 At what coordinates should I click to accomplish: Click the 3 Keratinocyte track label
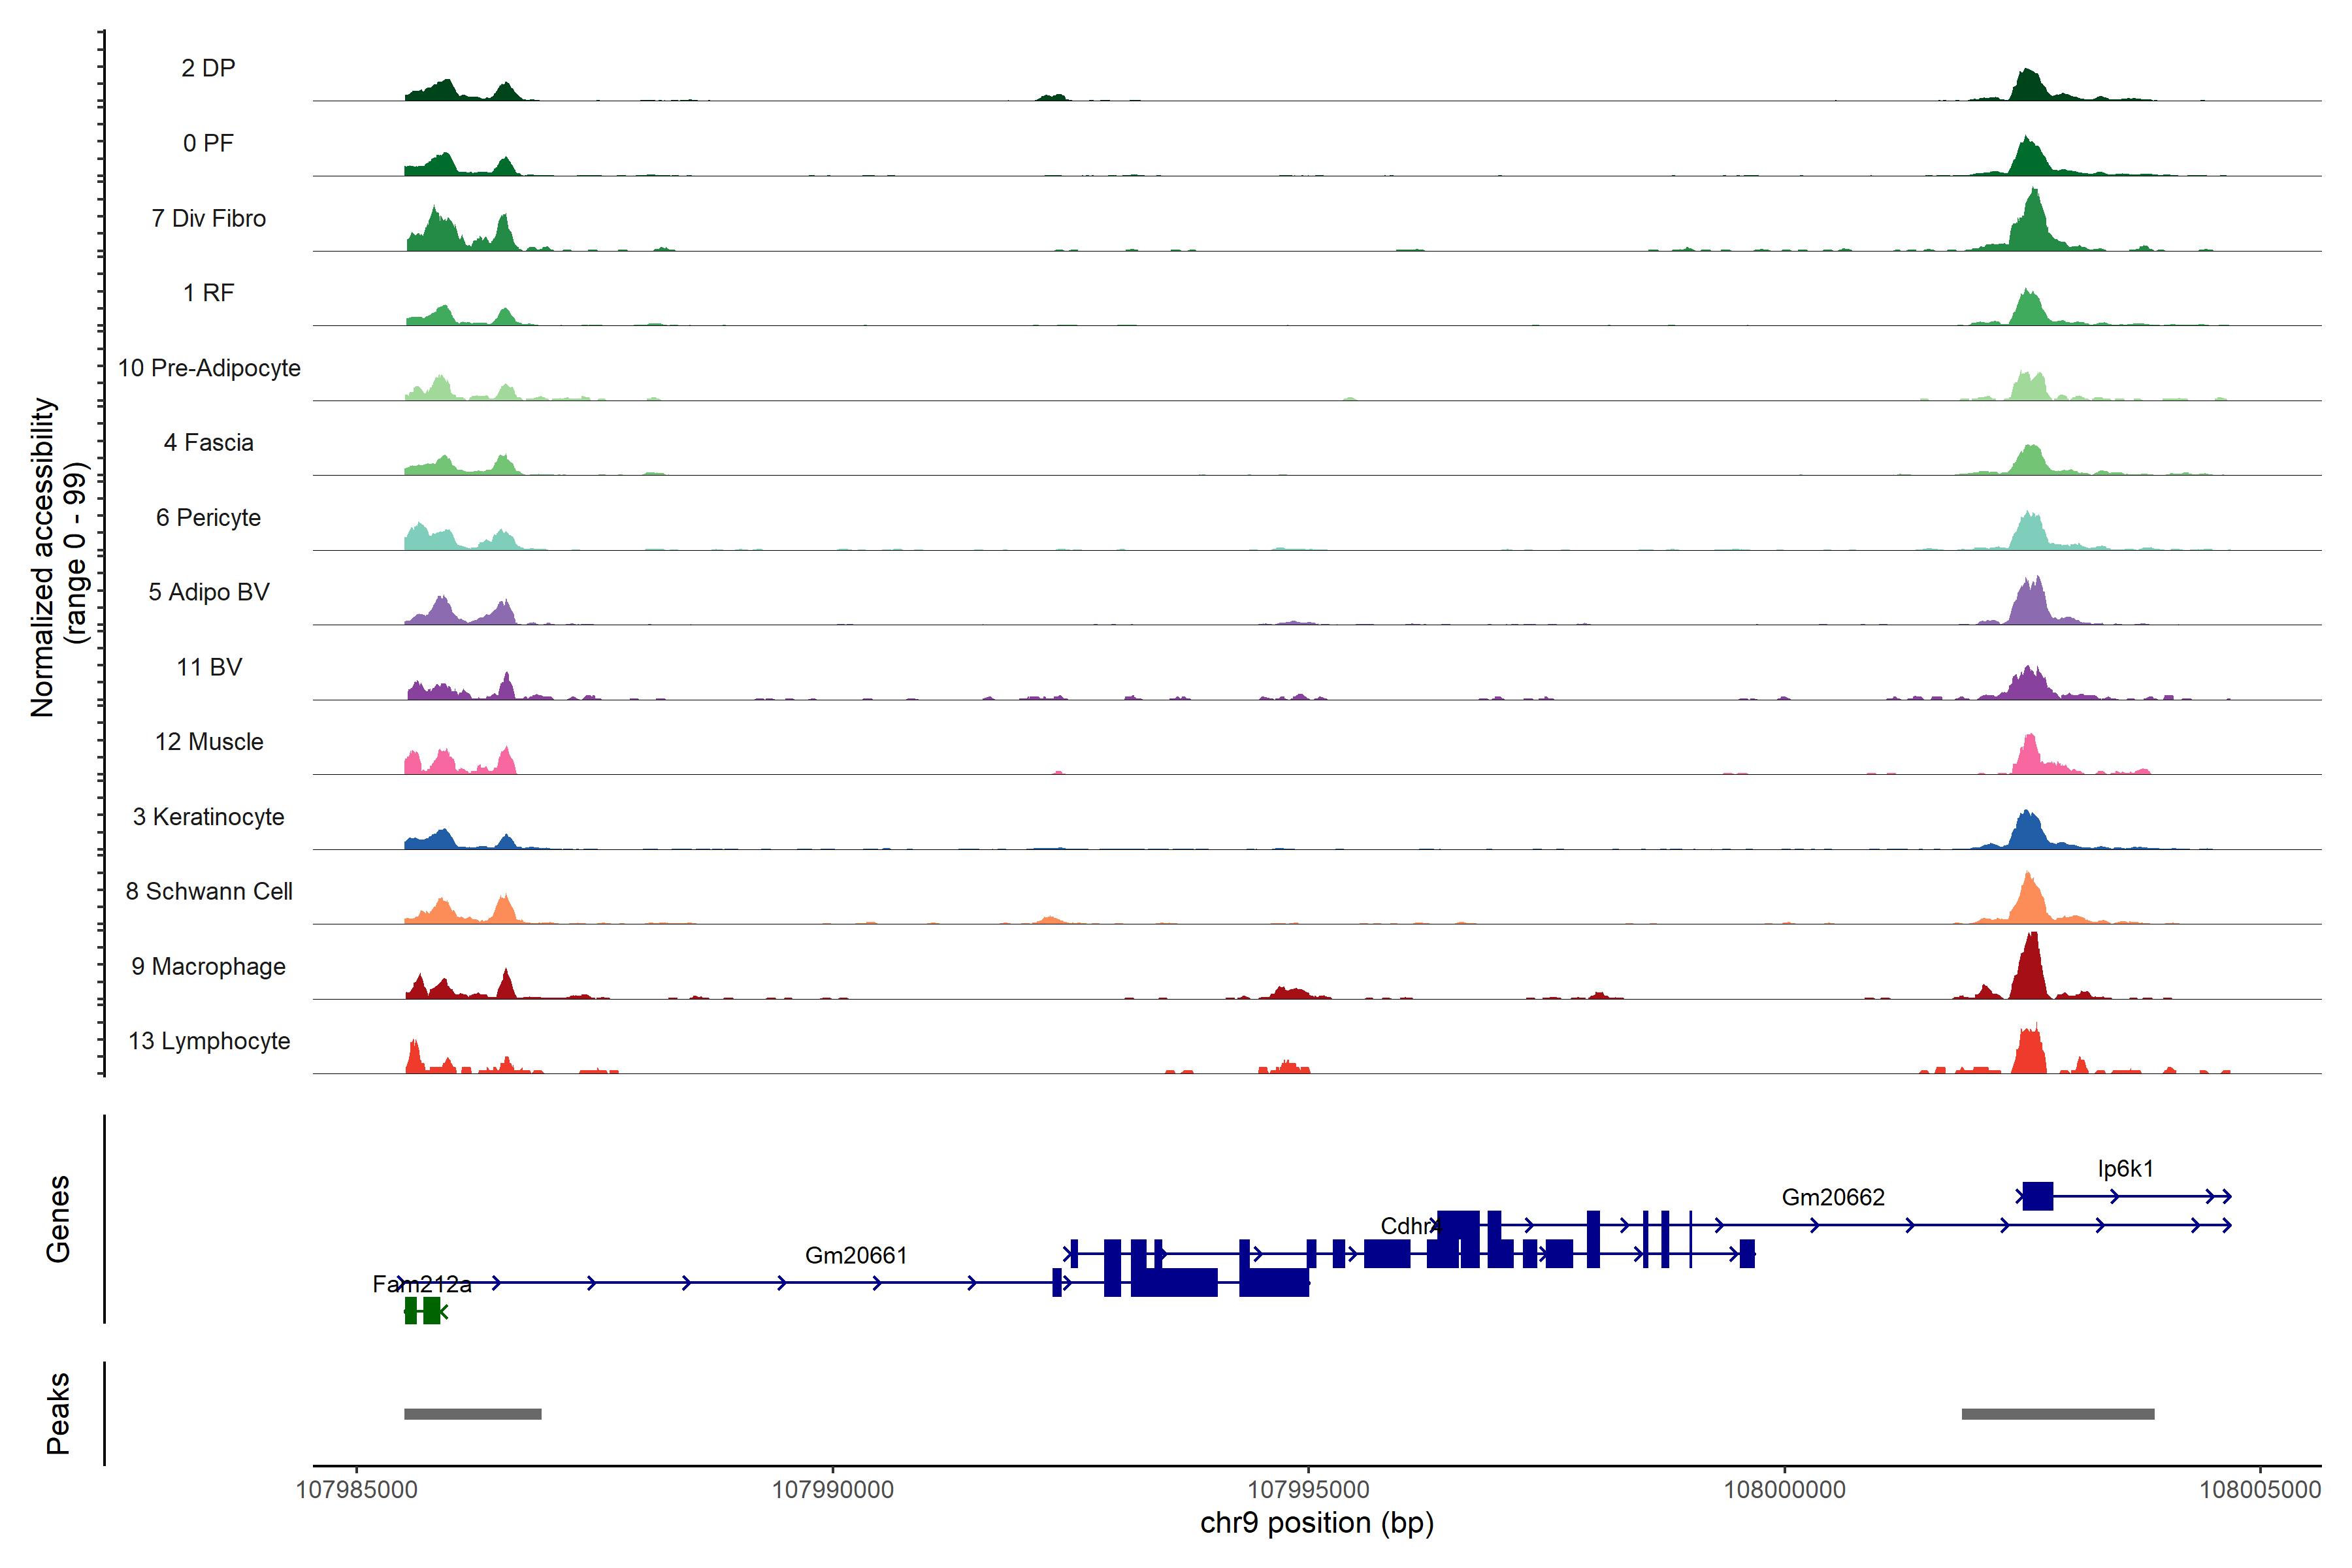click(x=209, y=817)
